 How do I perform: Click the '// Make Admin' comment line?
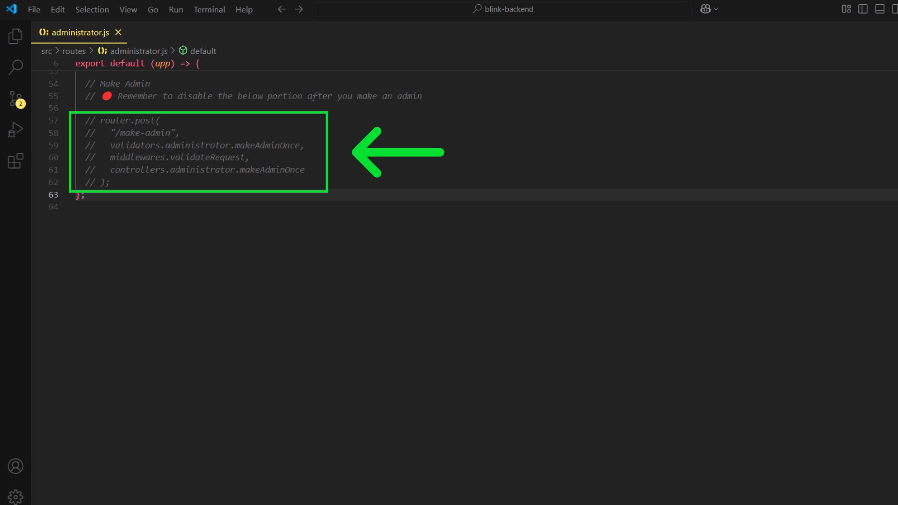pos(117,84)
